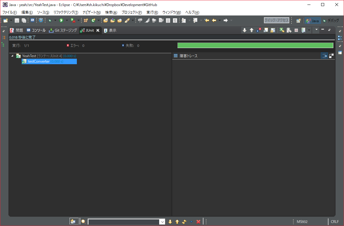The height and width of the screenshot is (226, 344).
Task: Click the Open Perspective icon
Action: point(298,21)
